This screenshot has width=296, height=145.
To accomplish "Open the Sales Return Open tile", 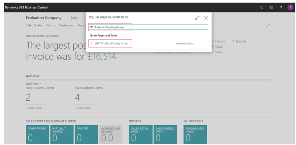I will click(141, 135).
